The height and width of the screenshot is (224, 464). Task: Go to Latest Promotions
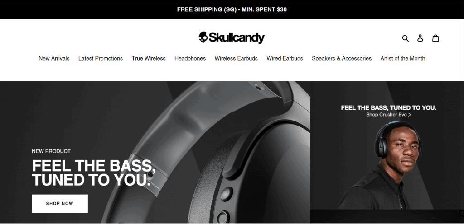click(101, 58)
